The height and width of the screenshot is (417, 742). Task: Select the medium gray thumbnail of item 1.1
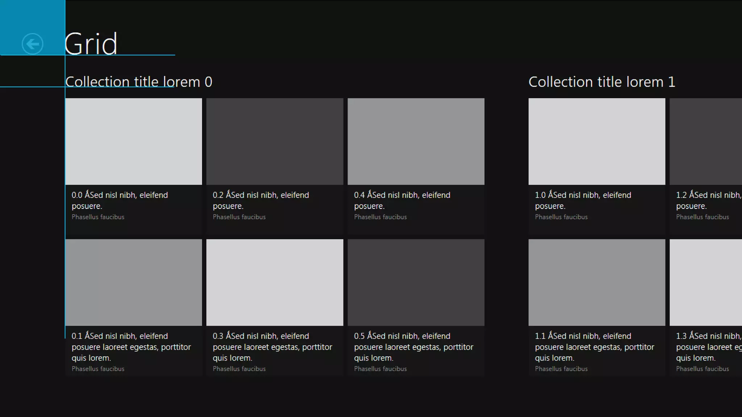pyautogui.click(x=596, y=282)
